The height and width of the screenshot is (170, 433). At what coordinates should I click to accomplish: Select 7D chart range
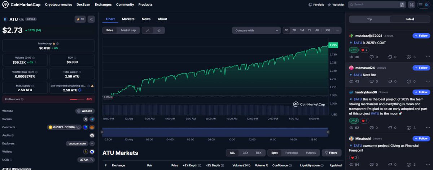click(x=294, y=30)
